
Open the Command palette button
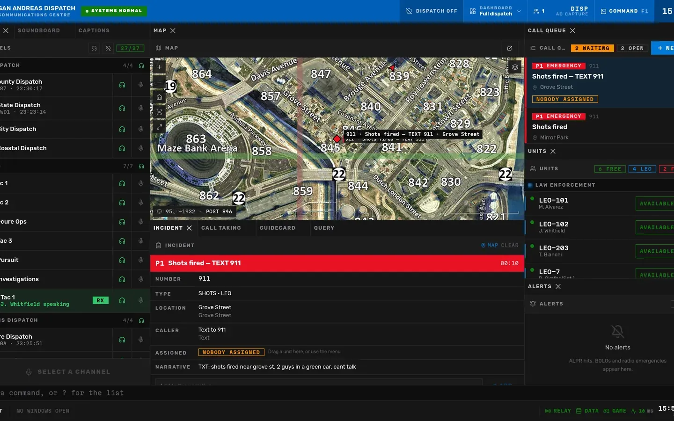pos(624,11)
